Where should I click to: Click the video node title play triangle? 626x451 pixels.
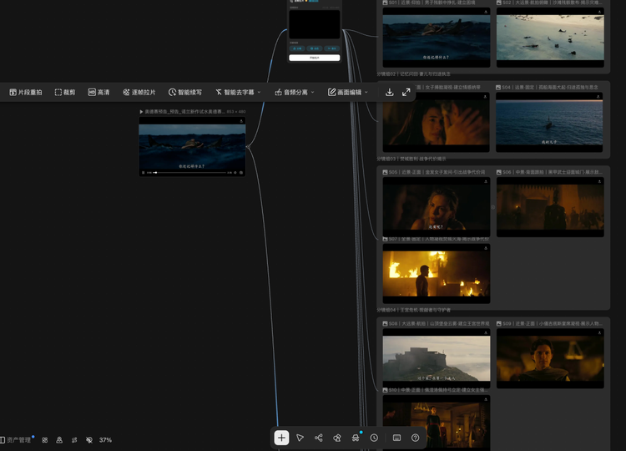(x=141, y=112)
